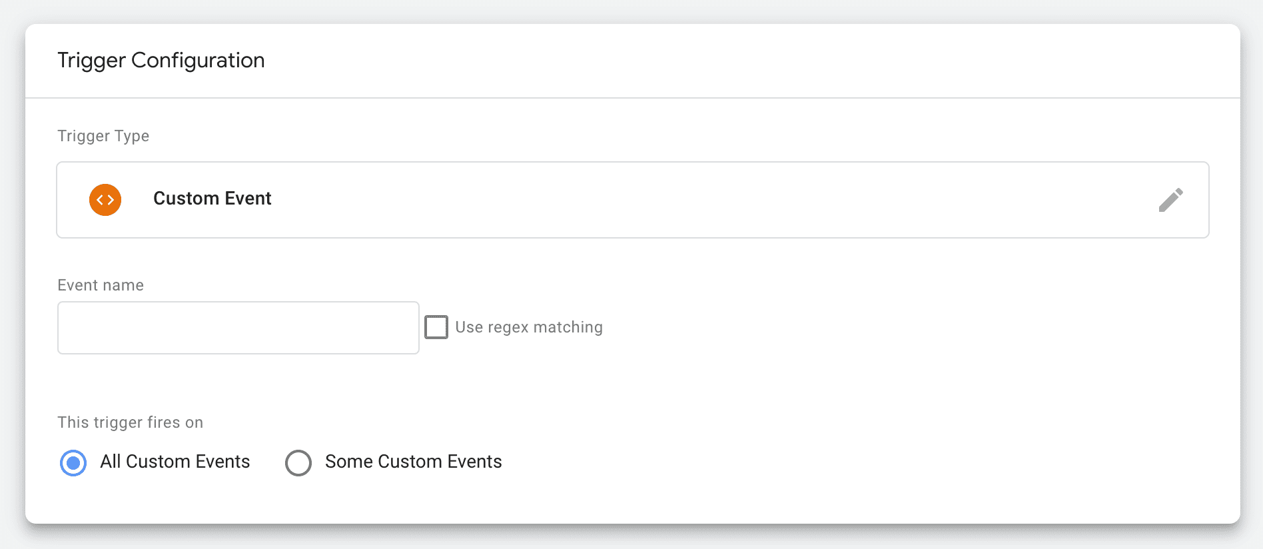Screen dimensions: 1263x549
Task: Click the Trigger Type field label
Action: pos(103,136)
